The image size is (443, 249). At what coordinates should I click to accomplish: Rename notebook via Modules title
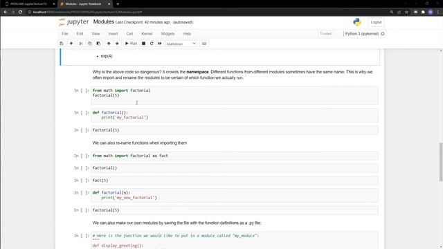(104, 21)
